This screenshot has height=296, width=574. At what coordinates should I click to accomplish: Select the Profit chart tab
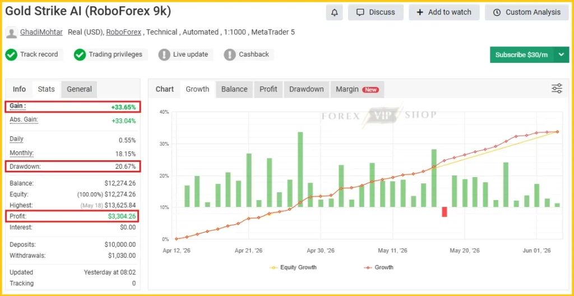269,89
